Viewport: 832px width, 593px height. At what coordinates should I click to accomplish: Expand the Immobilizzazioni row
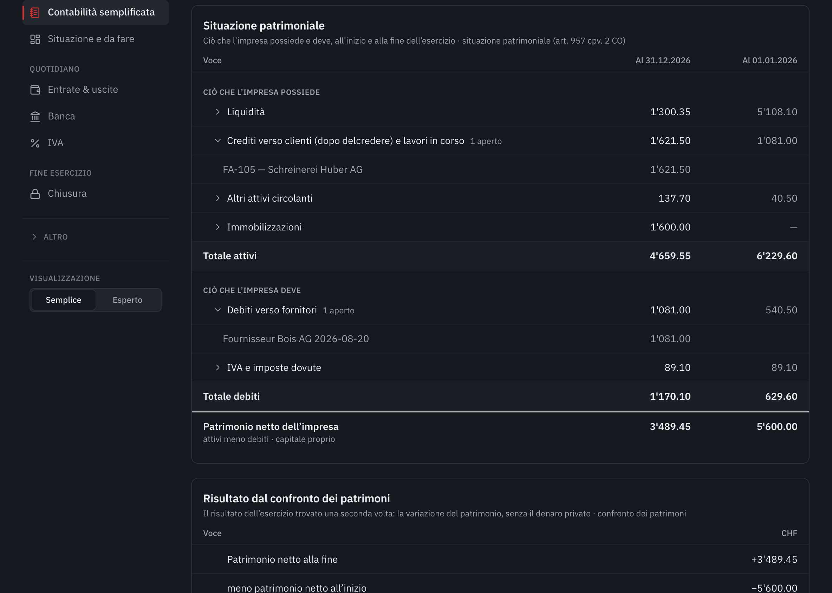pyautogui.click(x=218, y=227)
